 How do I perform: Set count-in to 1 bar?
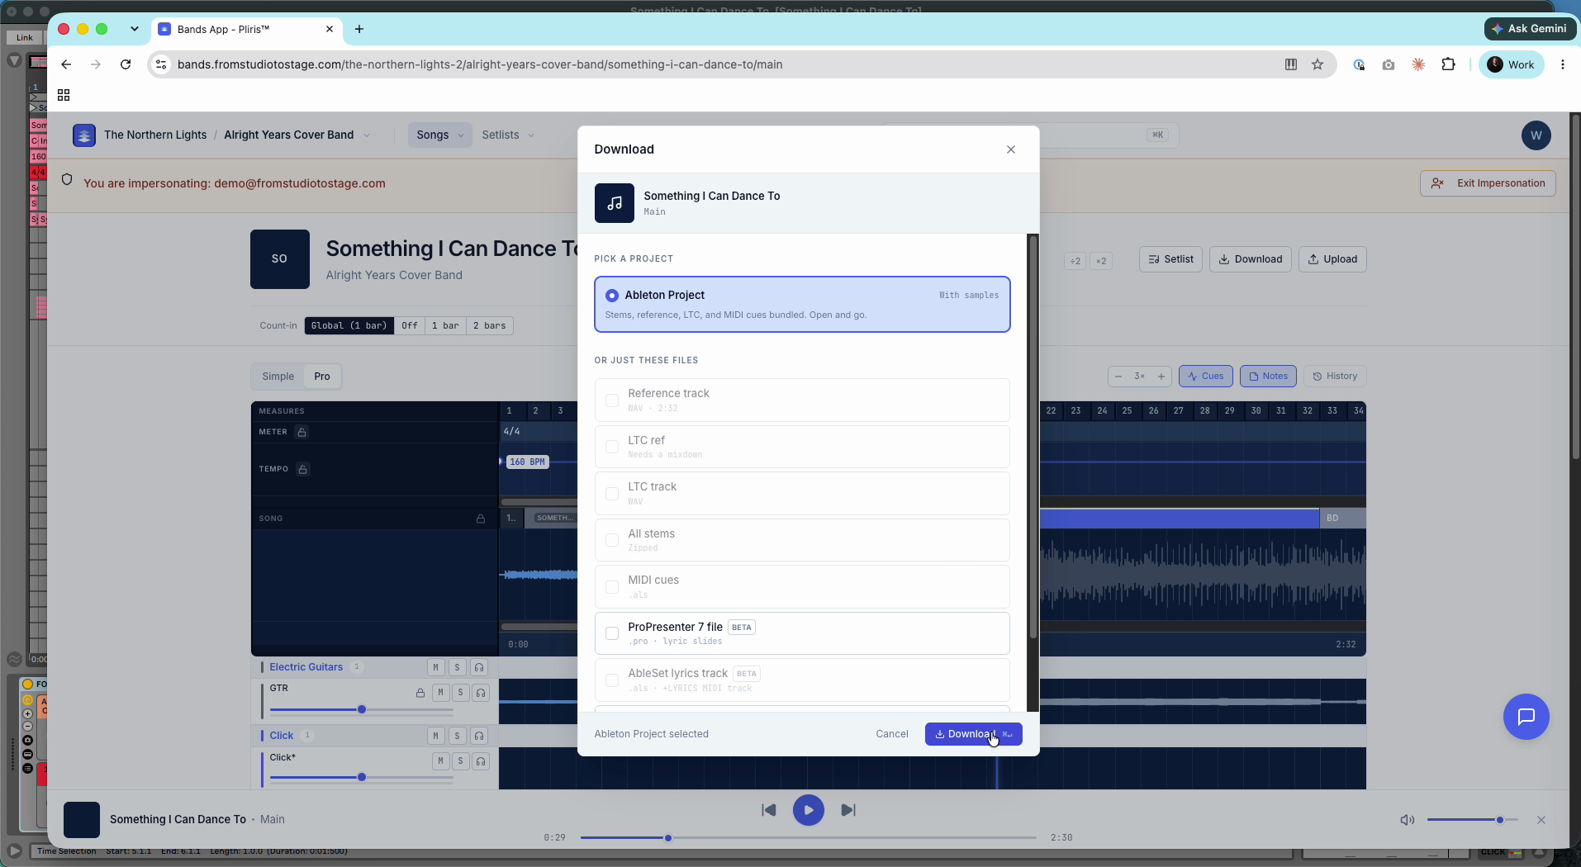pyautogui.click(x=445, y=326)
